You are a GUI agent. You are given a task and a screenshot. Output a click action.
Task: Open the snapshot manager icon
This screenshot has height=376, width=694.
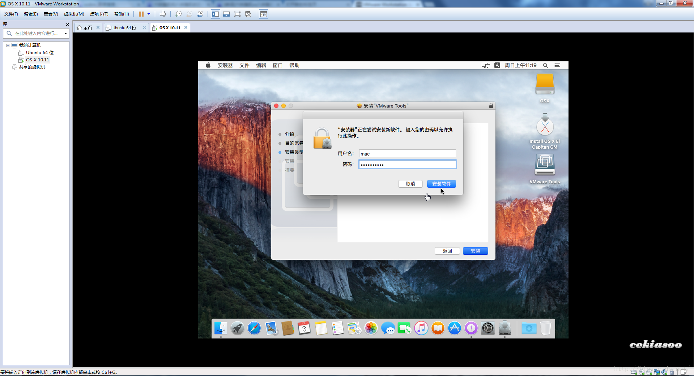pyautogui.click(x=200, y=14)
